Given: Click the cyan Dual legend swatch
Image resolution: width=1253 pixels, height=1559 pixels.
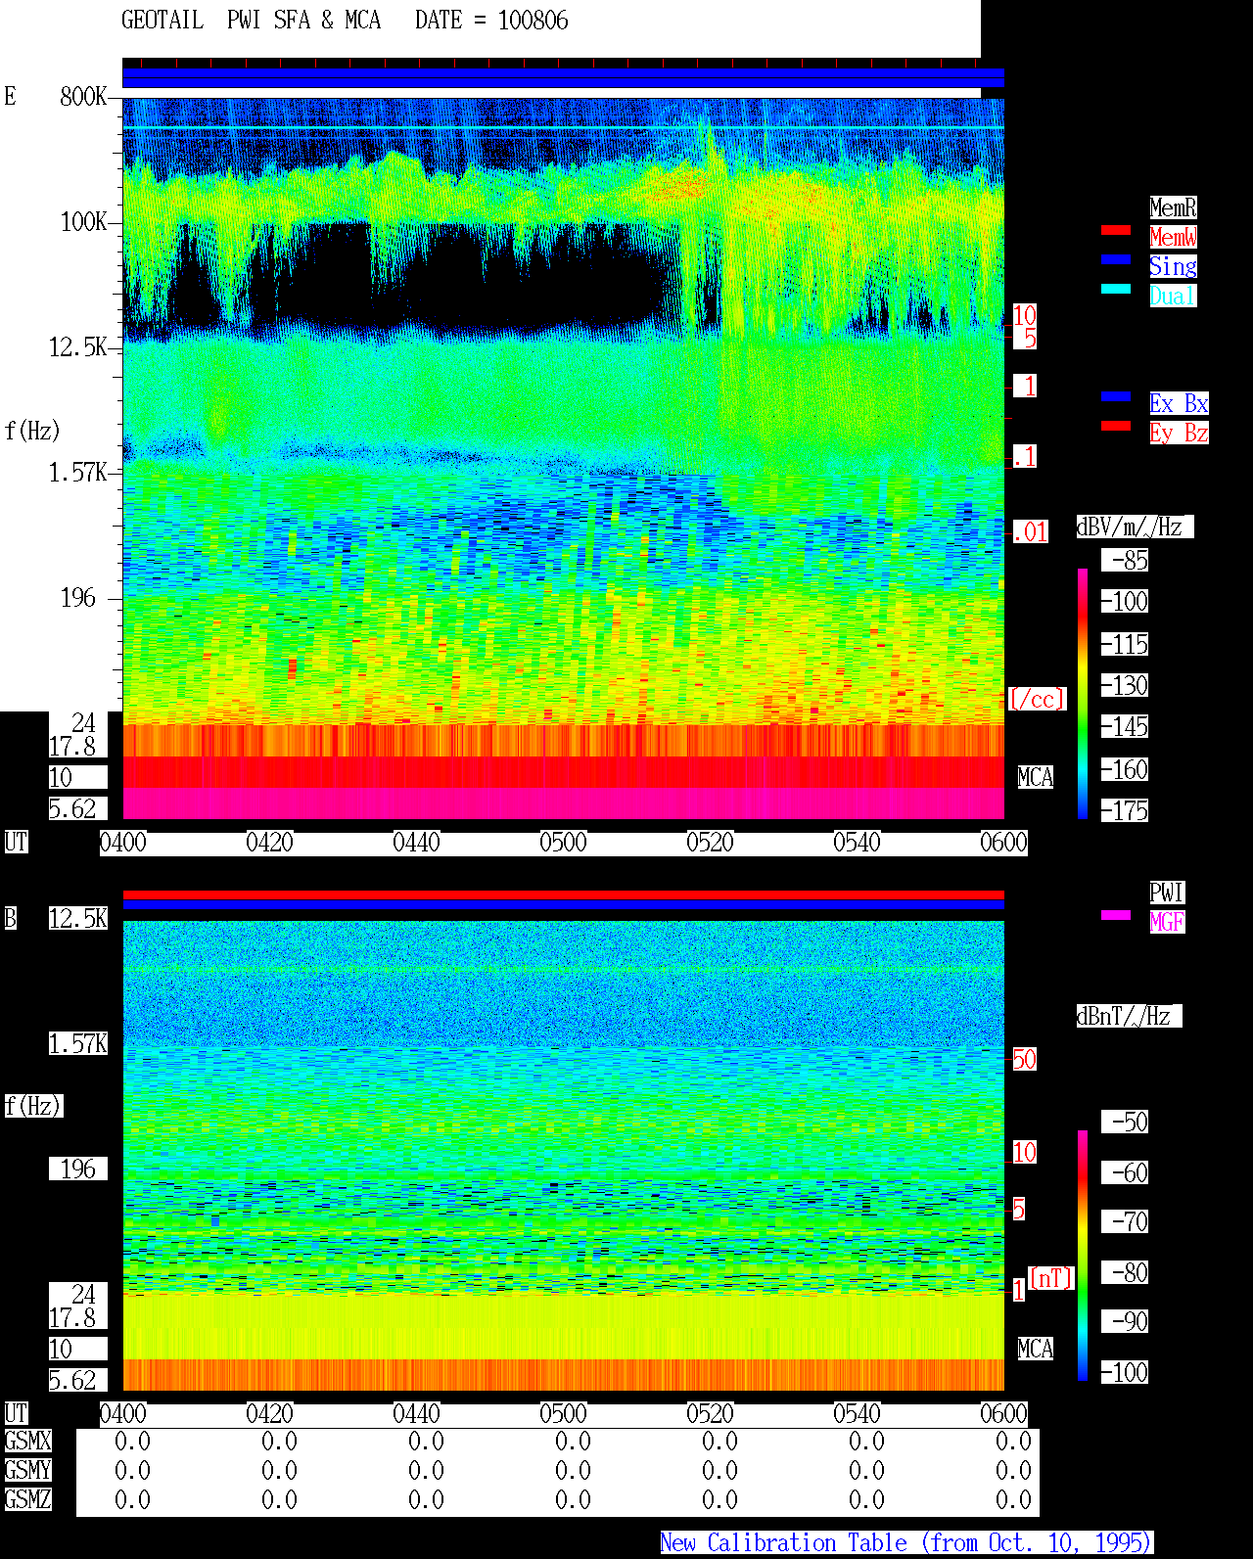Looking at the screenshot, I should (1116, 289).
